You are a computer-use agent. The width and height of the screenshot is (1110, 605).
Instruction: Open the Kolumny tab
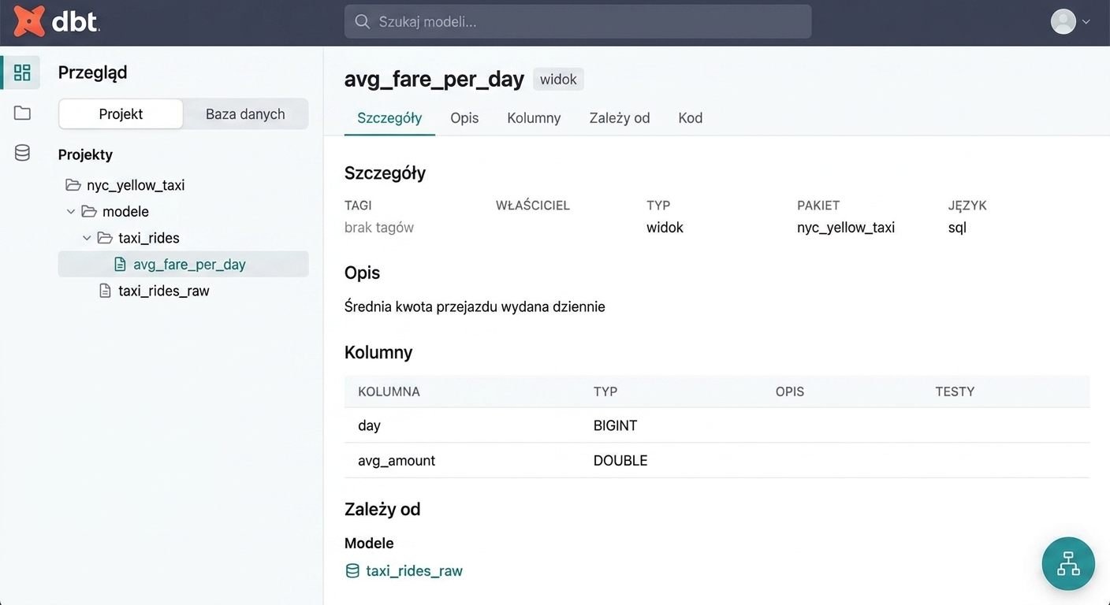(534, 118)
